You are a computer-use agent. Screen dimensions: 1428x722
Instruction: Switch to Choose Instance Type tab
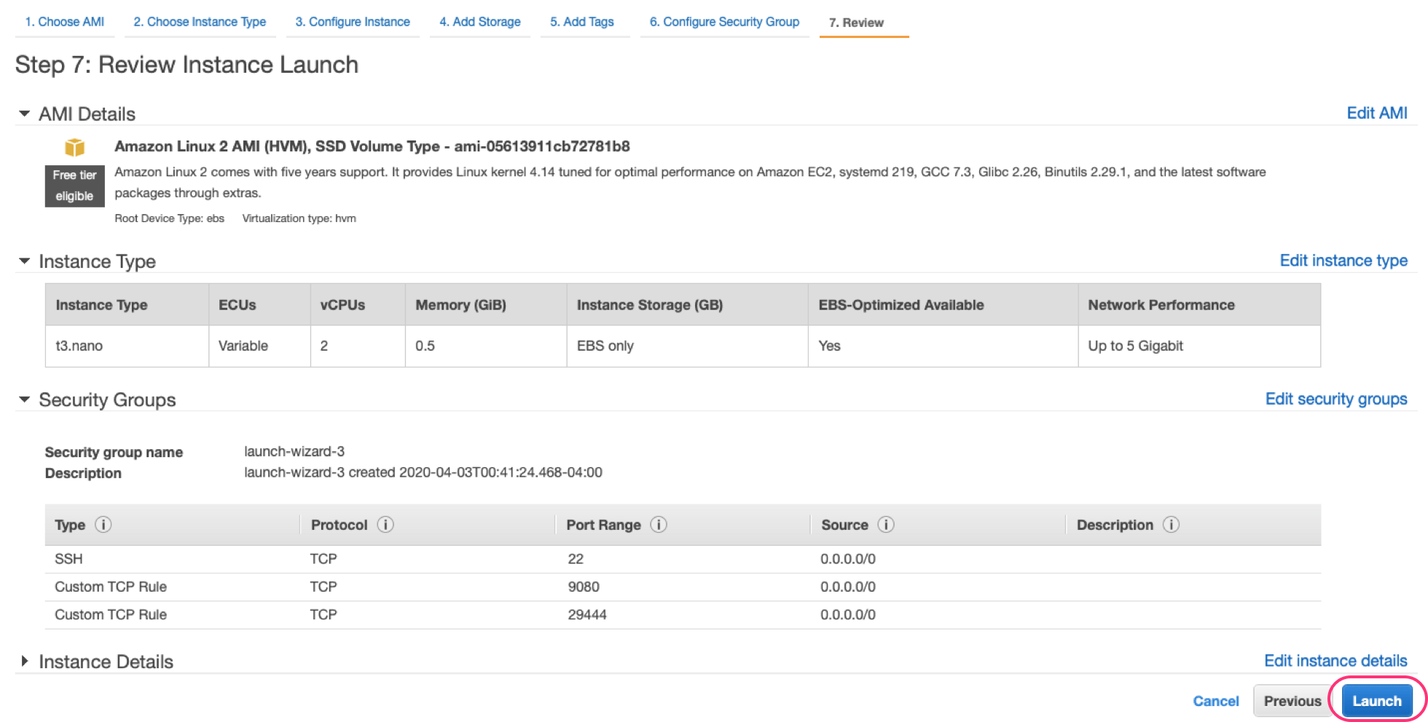click(200, 22)
